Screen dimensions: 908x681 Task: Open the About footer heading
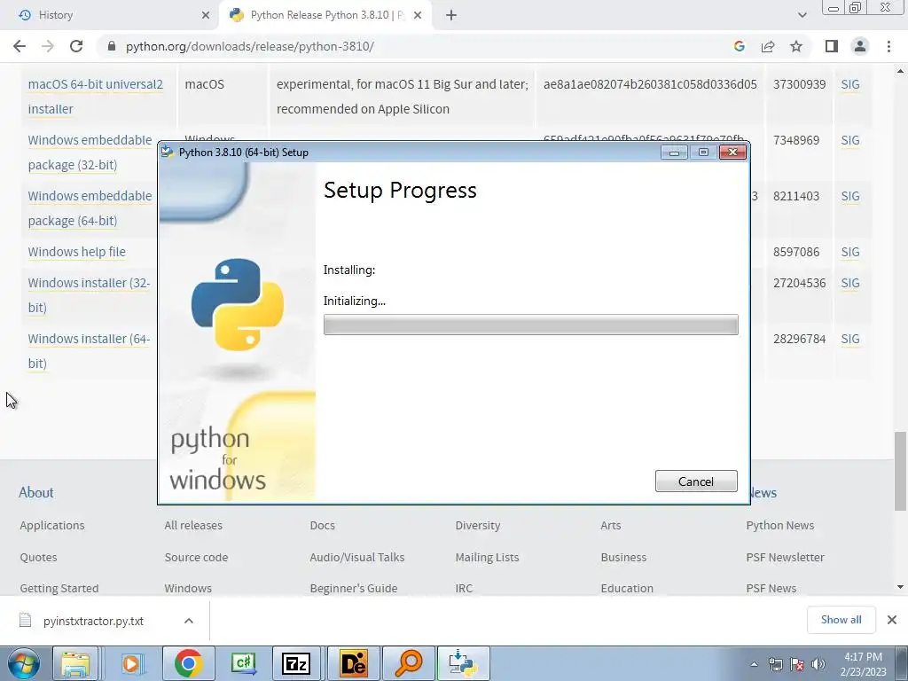pos(35,493)
